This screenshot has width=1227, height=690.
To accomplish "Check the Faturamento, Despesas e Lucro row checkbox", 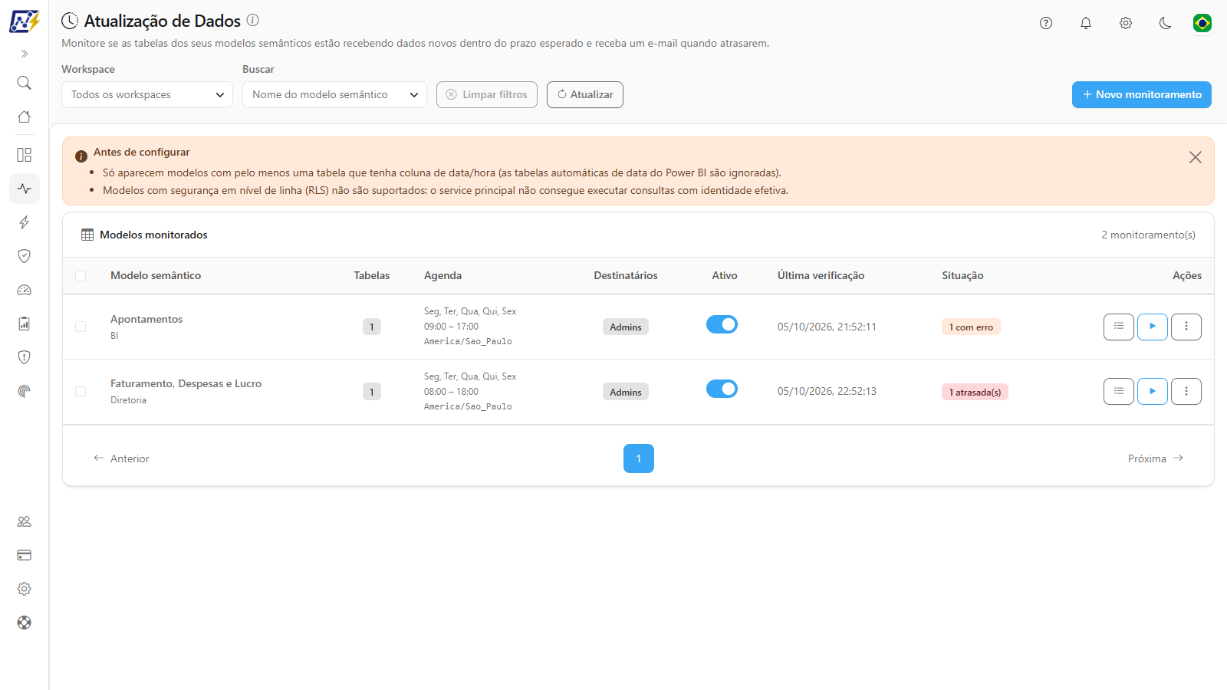I will pyautogui.click(x=81, y=392).
